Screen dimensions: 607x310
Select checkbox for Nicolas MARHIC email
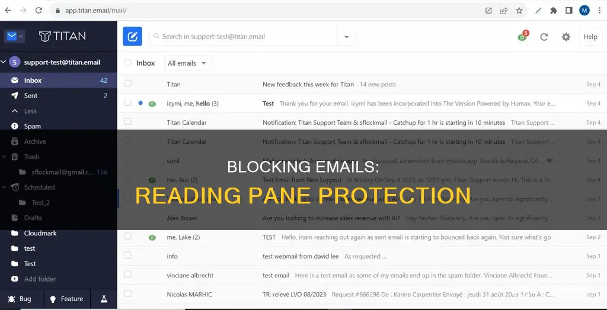point(128,293)
